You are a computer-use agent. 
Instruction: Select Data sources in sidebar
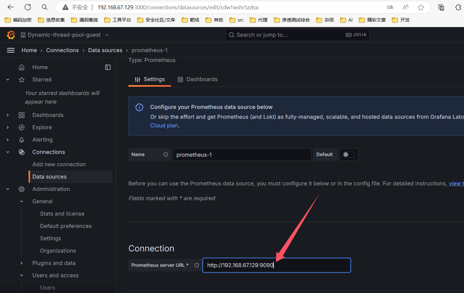(71, 177)
